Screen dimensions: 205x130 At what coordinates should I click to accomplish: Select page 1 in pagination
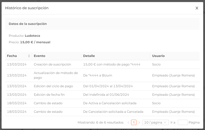point(134,123)
